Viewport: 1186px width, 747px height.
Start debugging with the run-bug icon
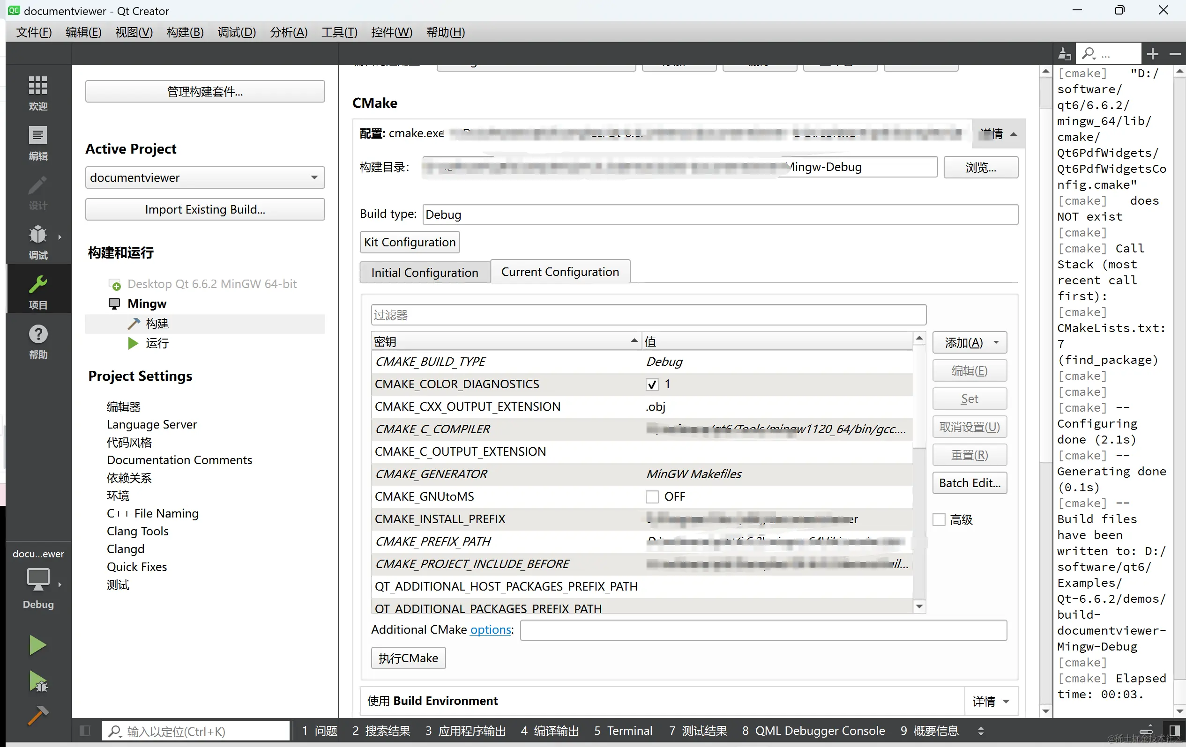(x=38, y=681)
